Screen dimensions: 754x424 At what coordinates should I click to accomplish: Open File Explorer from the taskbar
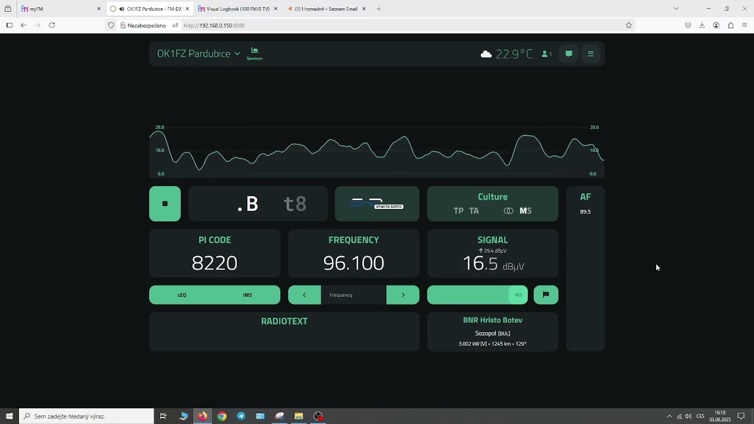pos(299,416)
